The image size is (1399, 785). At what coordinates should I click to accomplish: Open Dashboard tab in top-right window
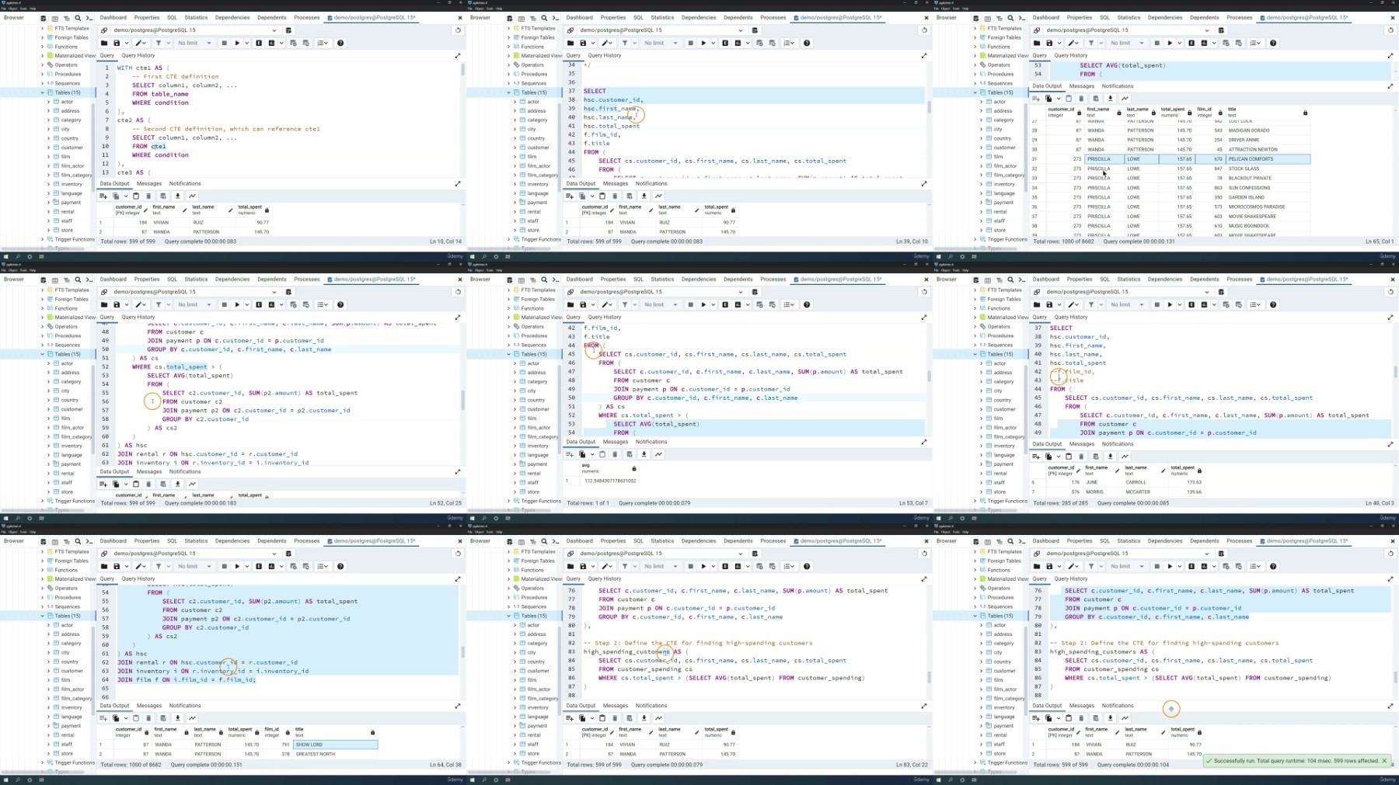[1045, 17]
